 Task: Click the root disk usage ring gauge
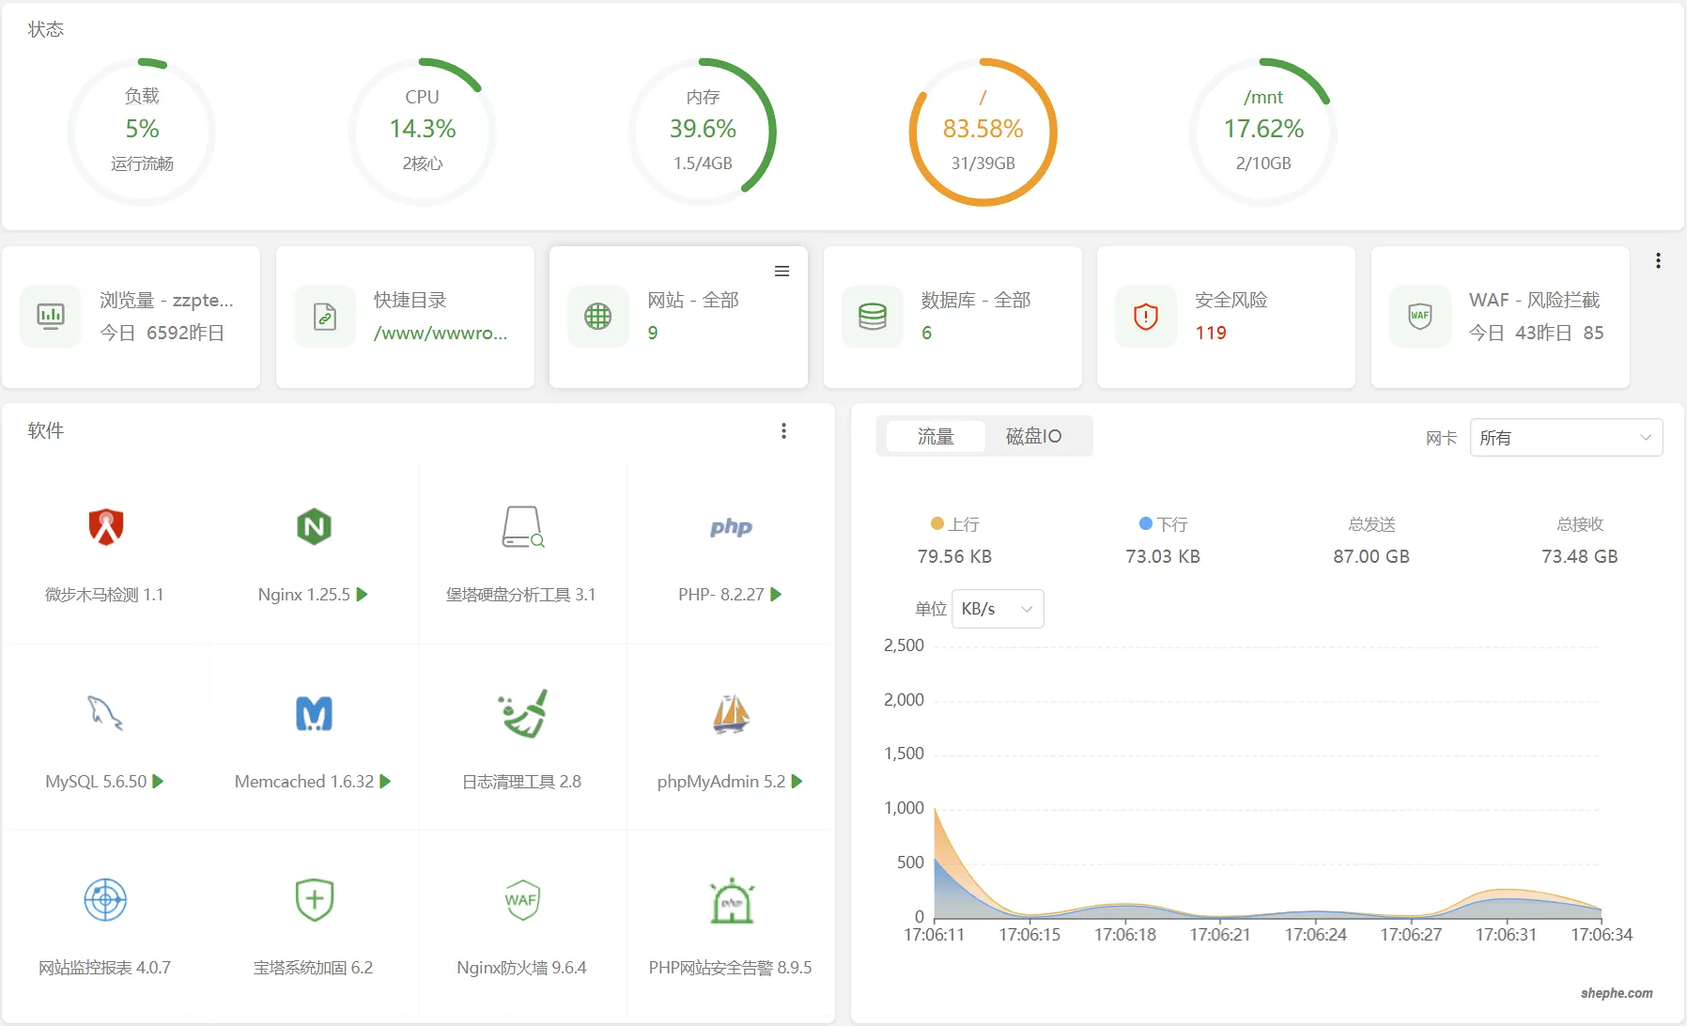pos(983,132)
